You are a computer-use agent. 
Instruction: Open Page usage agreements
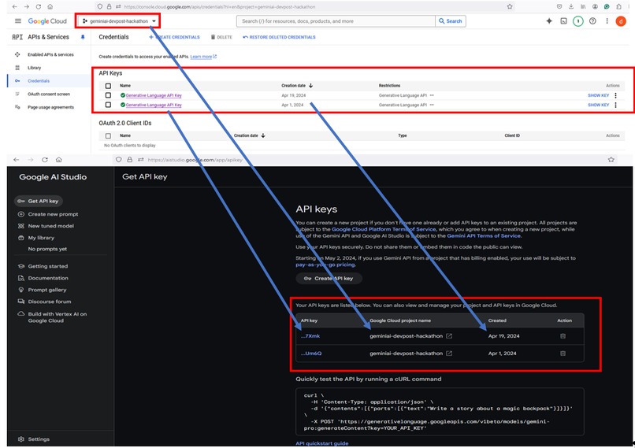click(50, 107)
